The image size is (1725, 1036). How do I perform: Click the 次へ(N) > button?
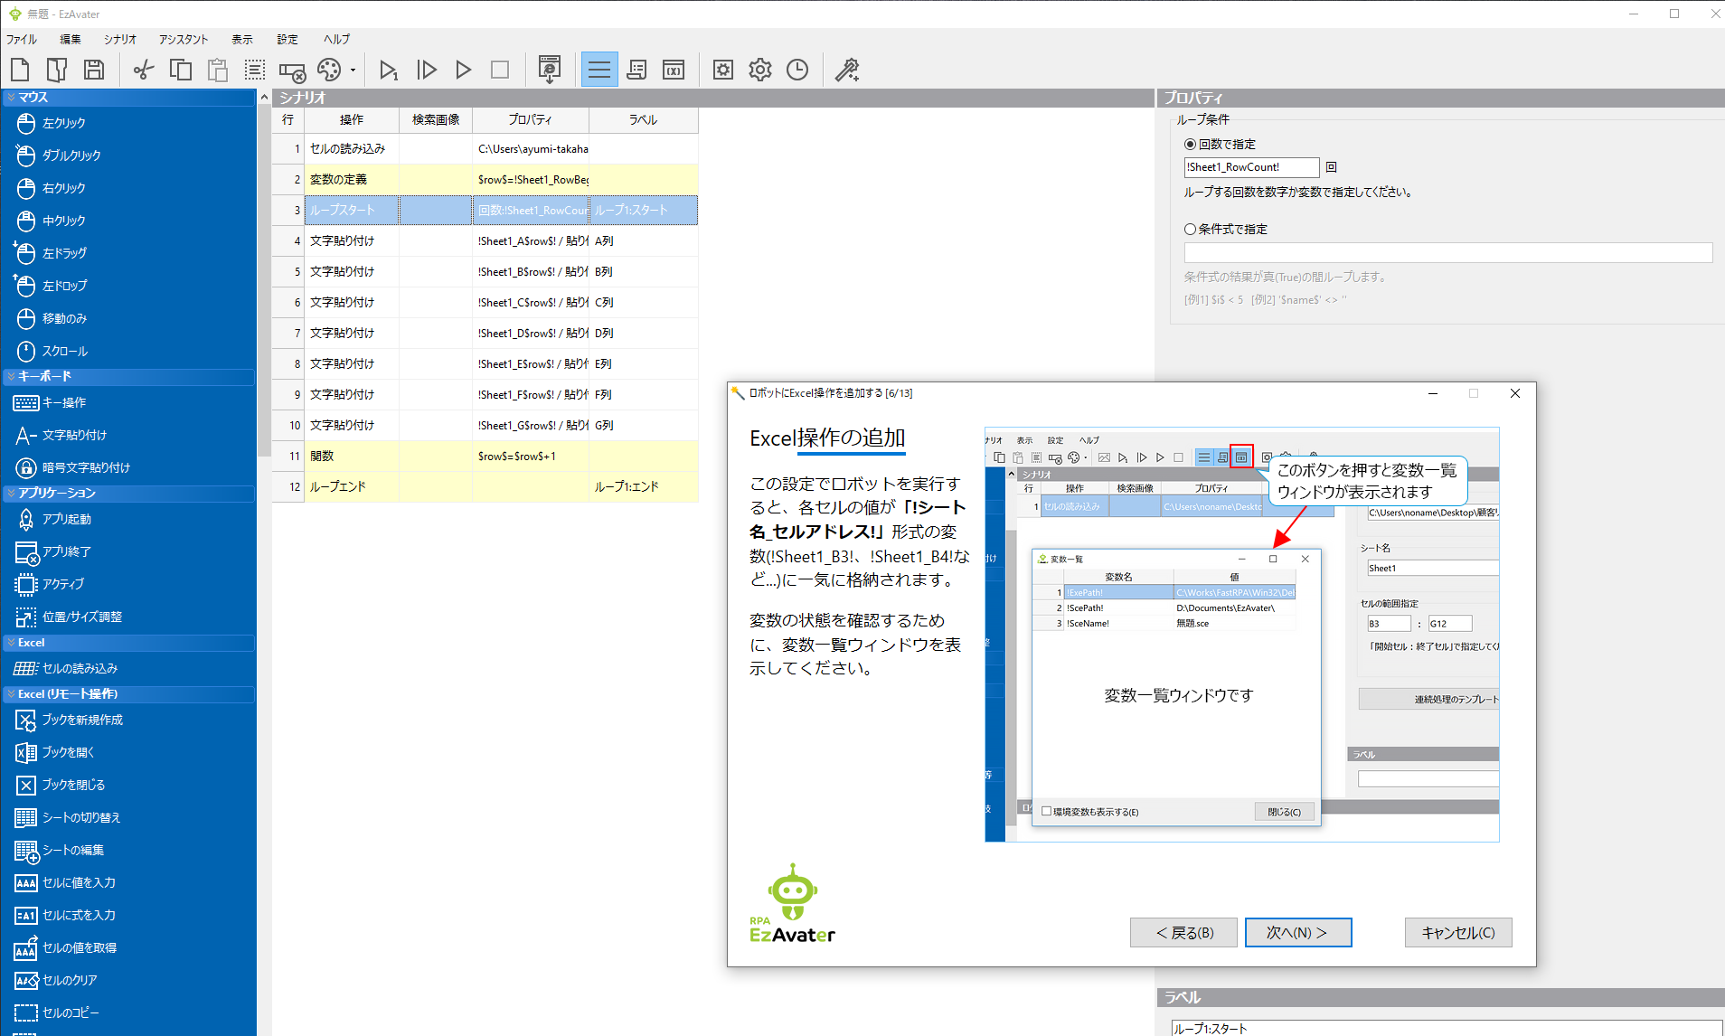(x=1297, y=933)
